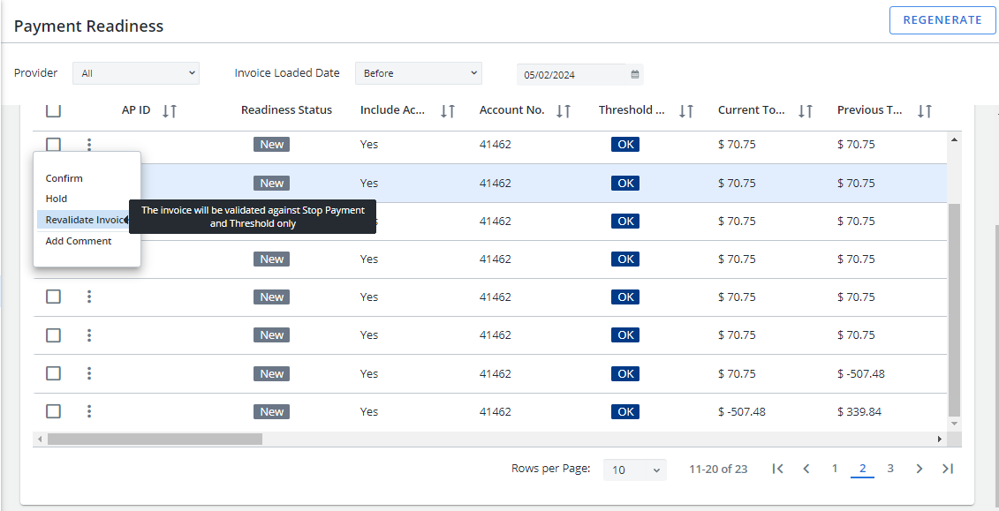999x511 pixels.
Task: Sort by Current Total column
Action: point(805,110)
